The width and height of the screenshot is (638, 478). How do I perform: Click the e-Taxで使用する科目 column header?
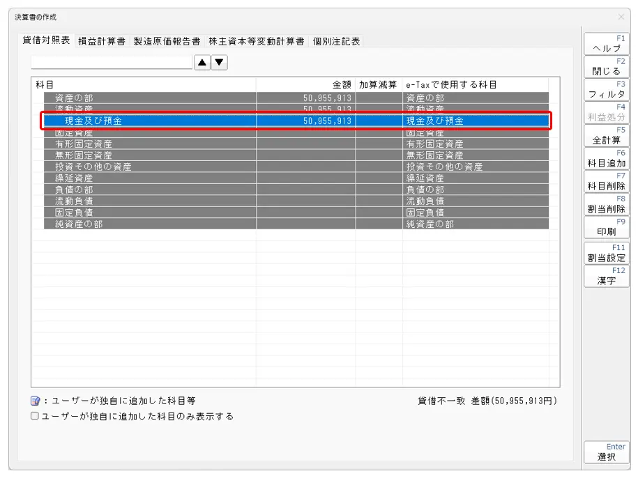point(476,84)
